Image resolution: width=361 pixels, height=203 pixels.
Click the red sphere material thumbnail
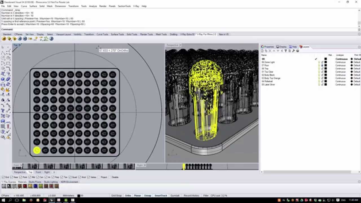coord(25,186)
